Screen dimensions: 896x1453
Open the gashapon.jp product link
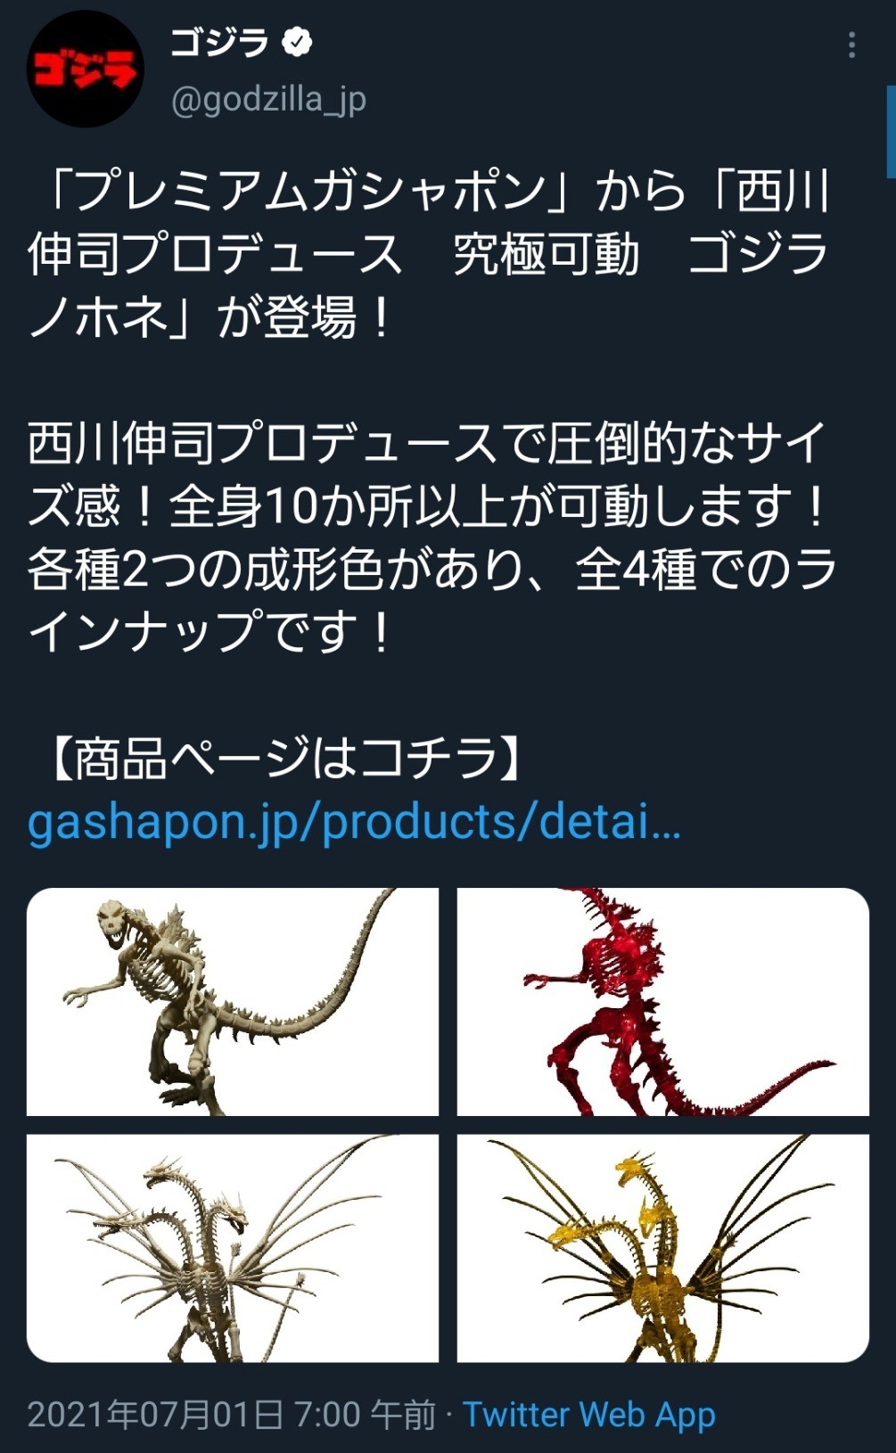coord(354,822)
